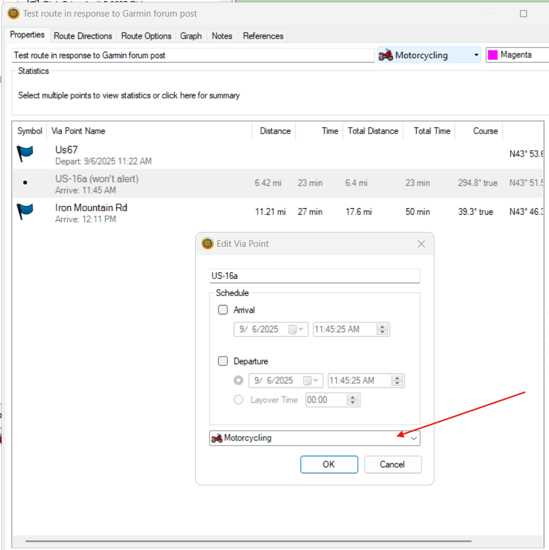This screenshot has width=549, height=550.
Task: Click OK in the Edit Via Point dialog
Action: point(329,465)
